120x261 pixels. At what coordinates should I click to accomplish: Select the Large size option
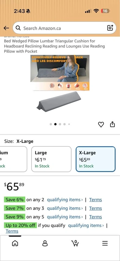click(51, 159)
